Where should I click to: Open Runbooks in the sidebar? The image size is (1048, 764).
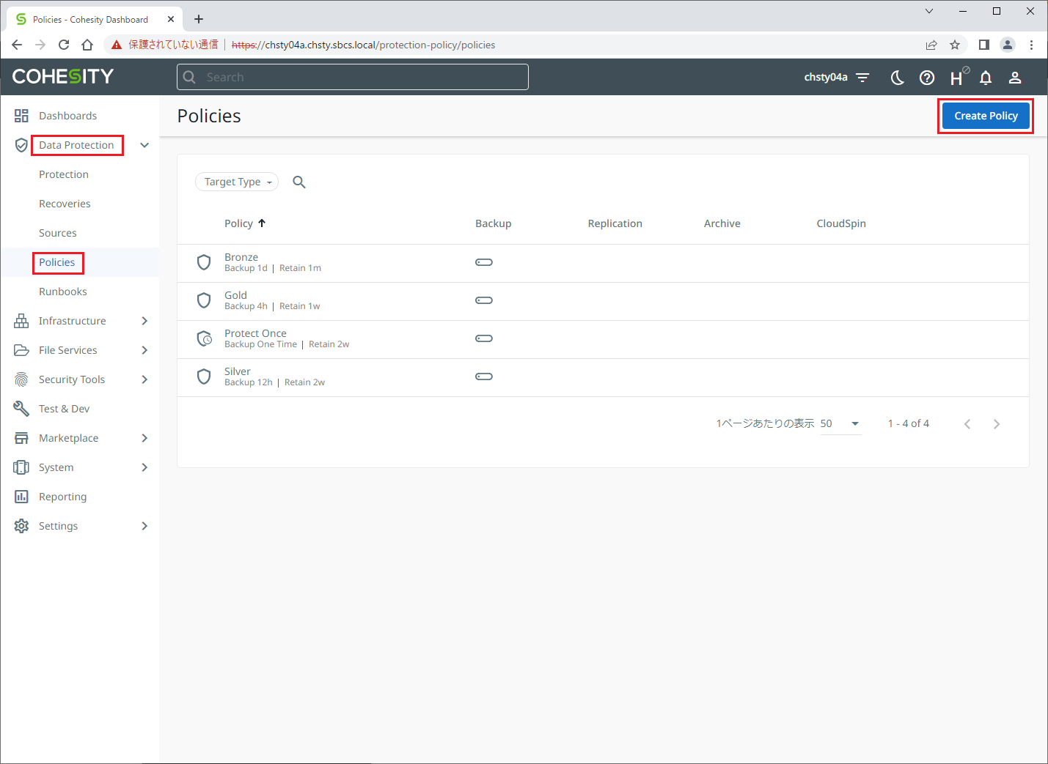pos(63,292)
